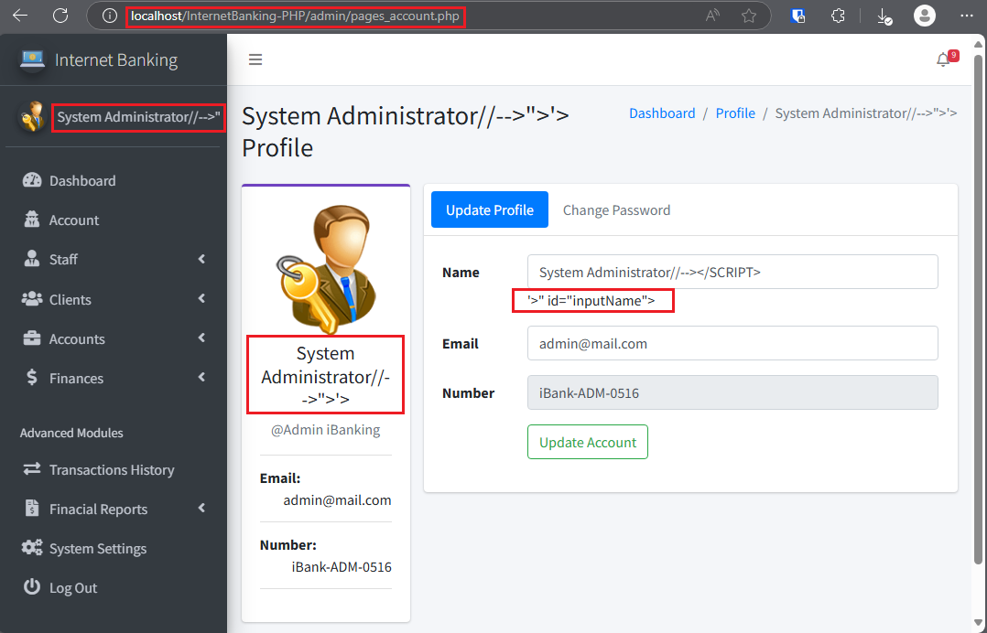Go to Dashboard breadcrumb link

coord(662,113)
